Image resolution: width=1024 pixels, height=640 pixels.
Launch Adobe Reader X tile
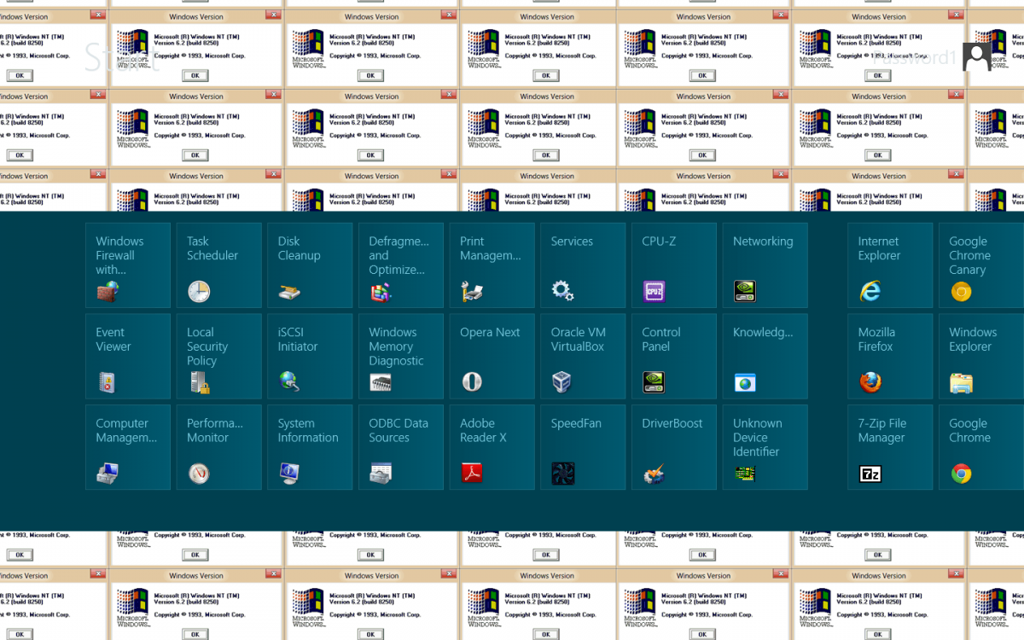point(492,447)
